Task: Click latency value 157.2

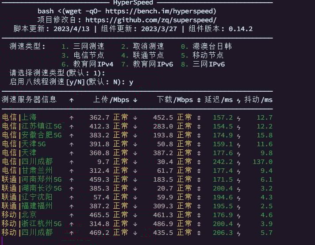Action: click(223, 117)
